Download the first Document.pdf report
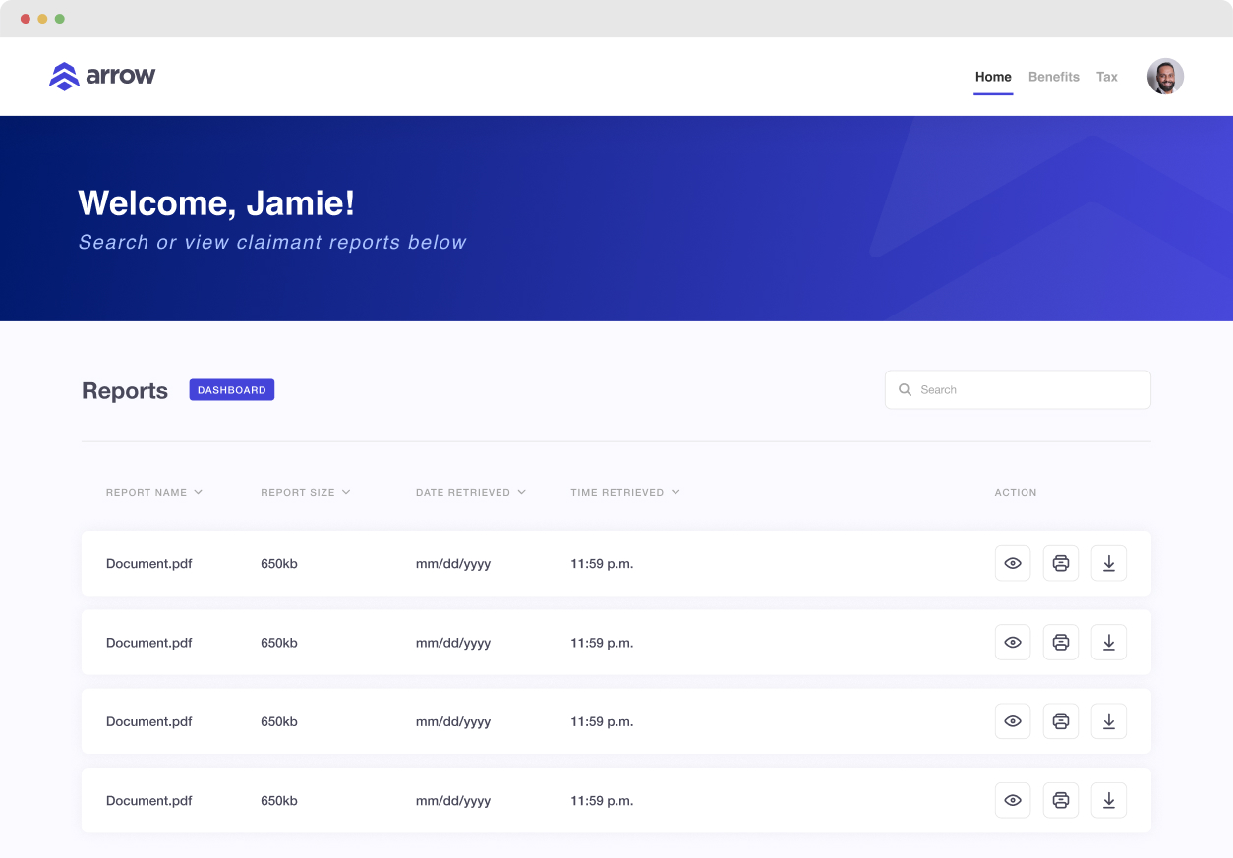Screen dimensions: 1233x858 pyautogui.click(x=1108, y=563)
